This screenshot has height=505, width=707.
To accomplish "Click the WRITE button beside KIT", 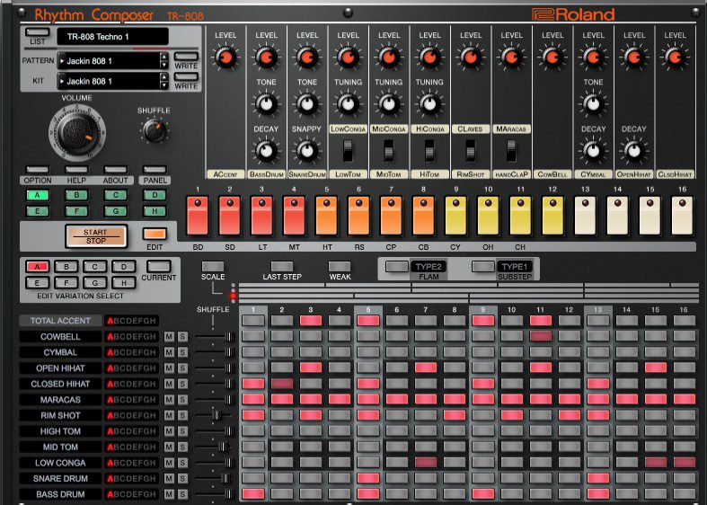I will click(186, 77).
